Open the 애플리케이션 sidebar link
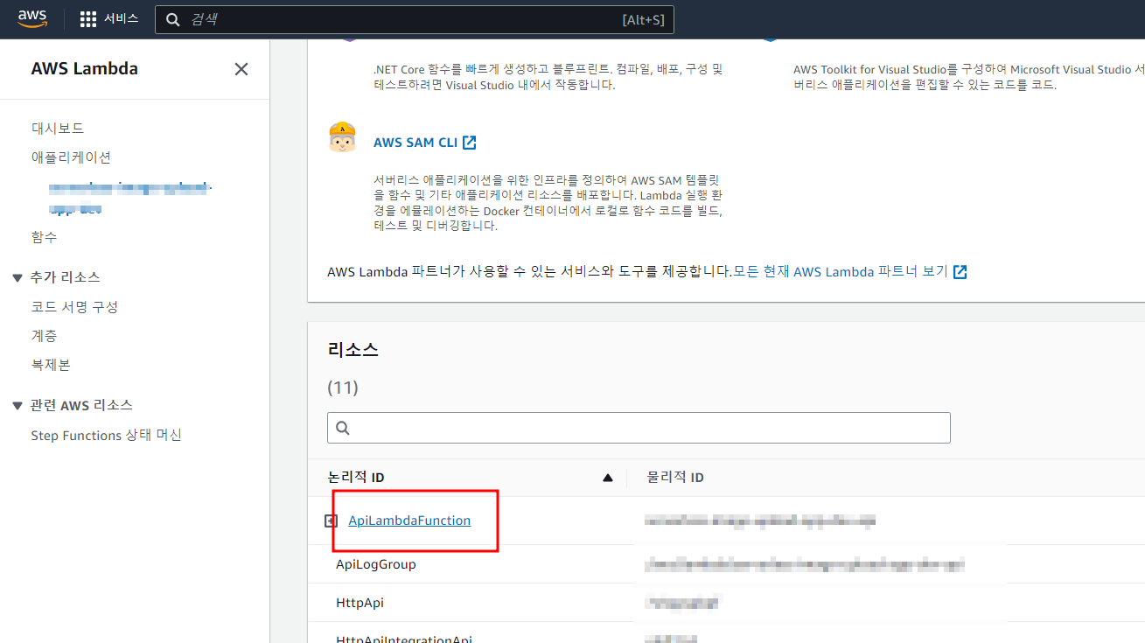 71,157
